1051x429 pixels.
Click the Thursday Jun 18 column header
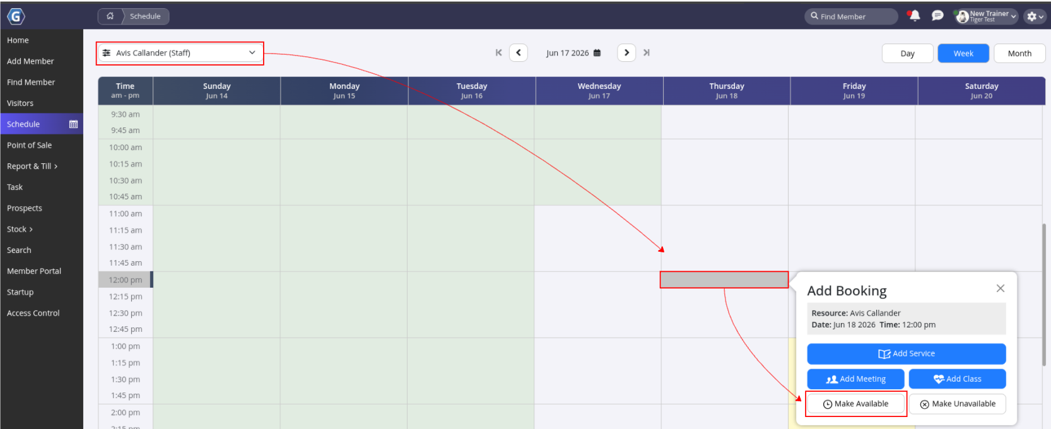pos(727,91)
